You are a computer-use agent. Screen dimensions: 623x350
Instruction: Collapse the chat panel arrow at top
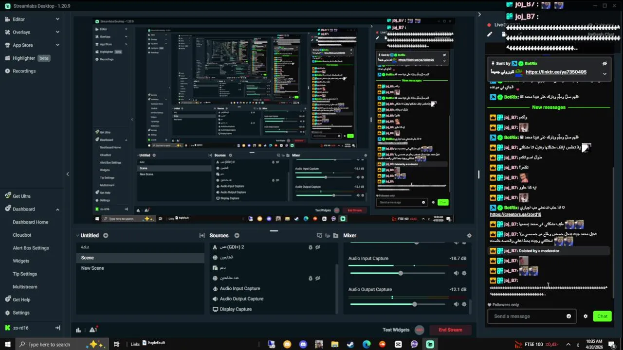479,15
